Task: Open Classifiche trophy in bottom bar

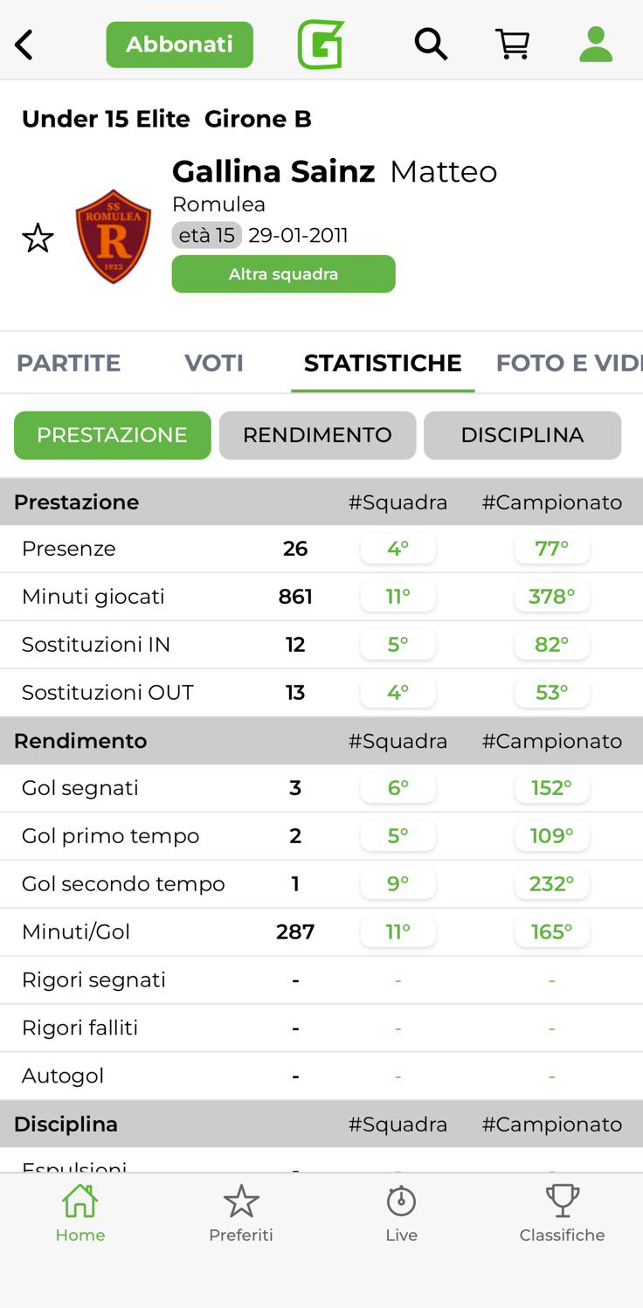Action: (x=562, y=1213)
